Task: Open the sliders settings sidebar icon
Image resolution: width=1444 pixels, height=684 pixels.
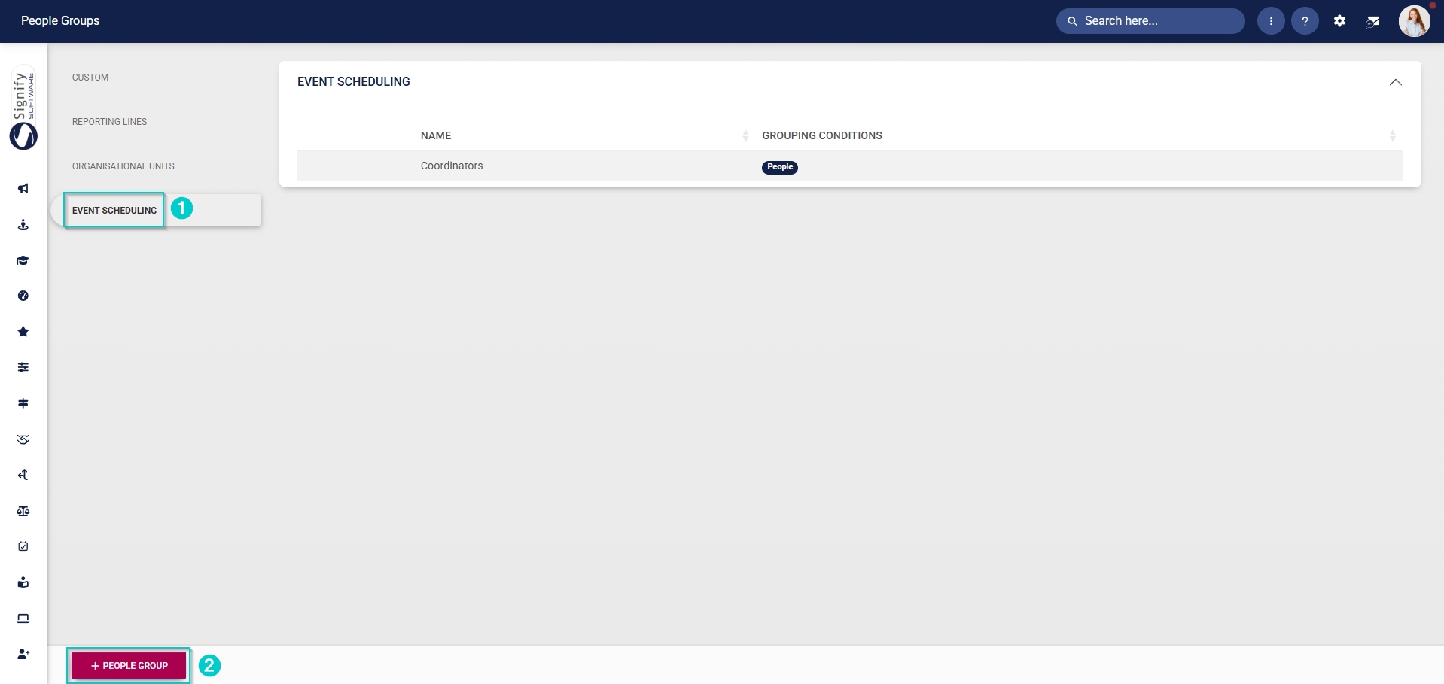Action: coord(23,367)
